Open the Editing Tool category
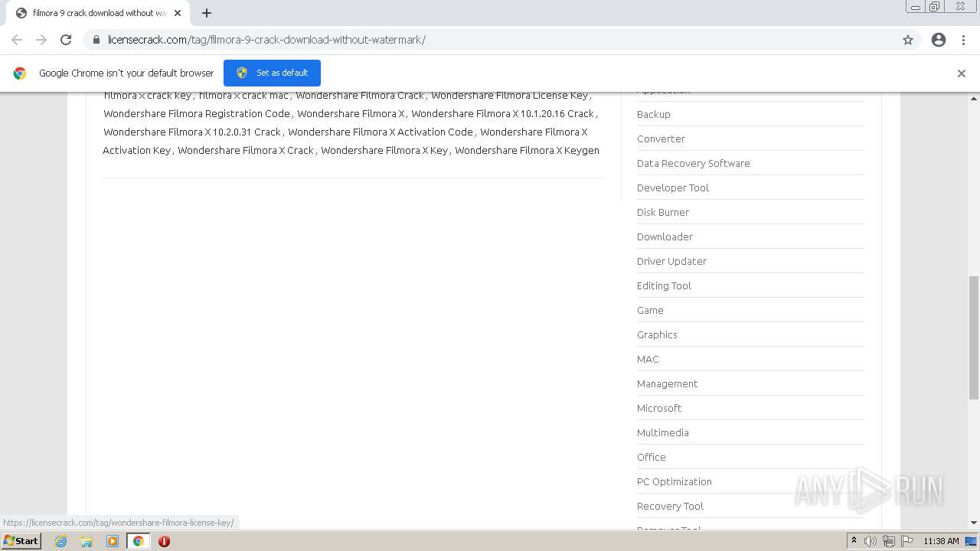980x551 pixels. [x=664, y=285]
